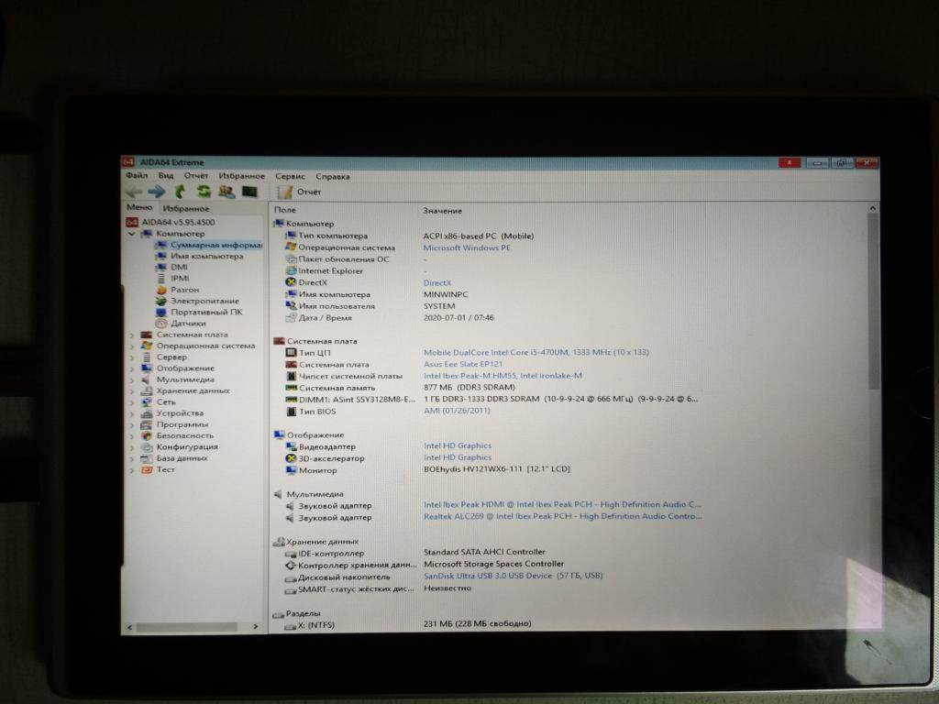Expand the Устройства tree node

pyautogui.click(x=132, y=413)
